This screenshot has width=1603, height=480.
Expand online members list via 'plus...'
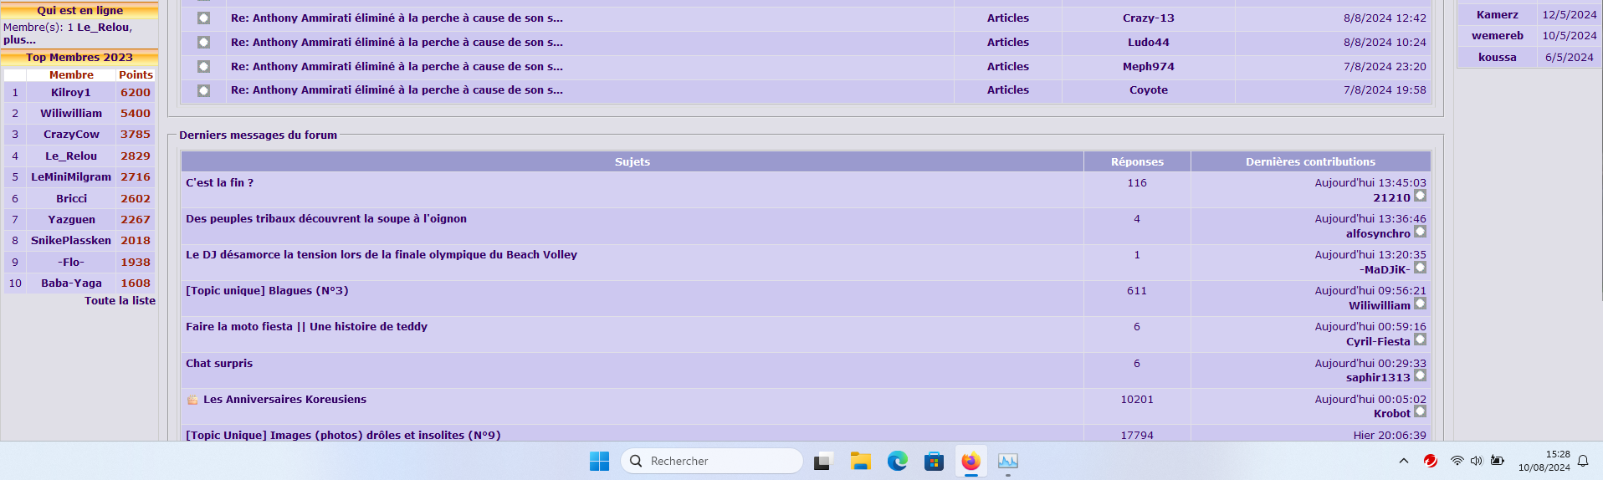click(x=19, y=39)
